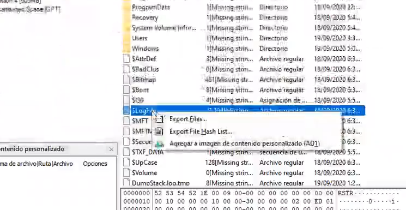Click the DumpStack.log.tmp file icon

tap(126, 183)
